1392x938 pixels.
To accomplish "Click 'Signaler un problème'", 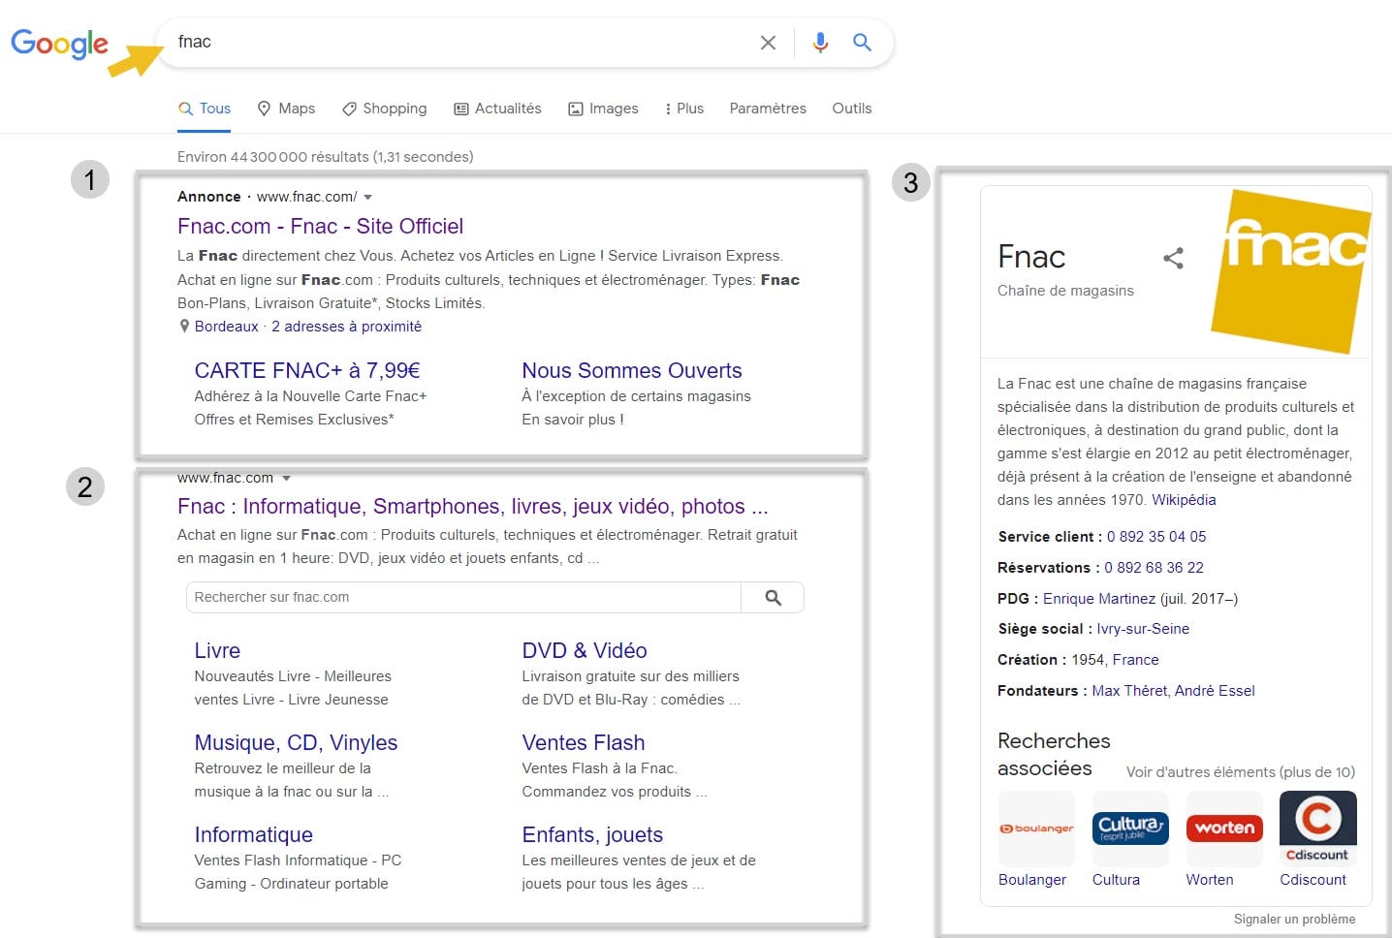I will click(1294, 919).
